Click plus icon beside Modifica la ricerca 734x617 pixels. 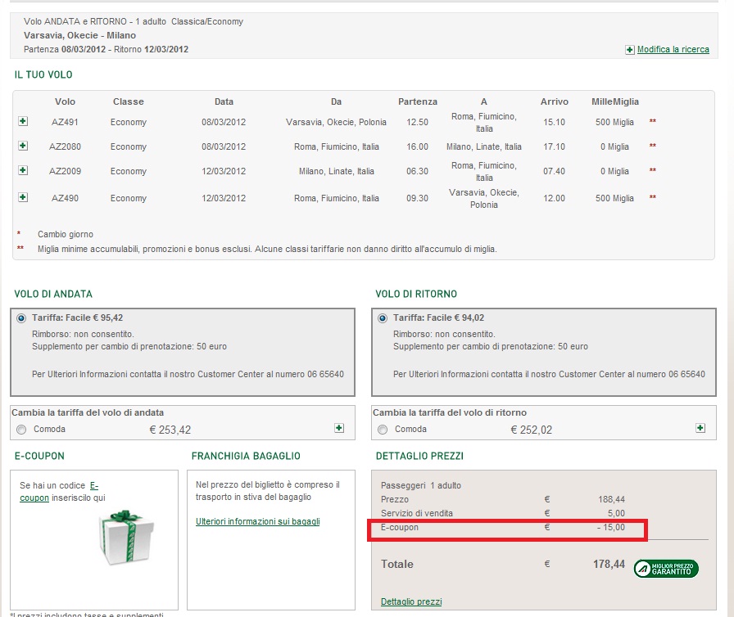tap(630, 50)
